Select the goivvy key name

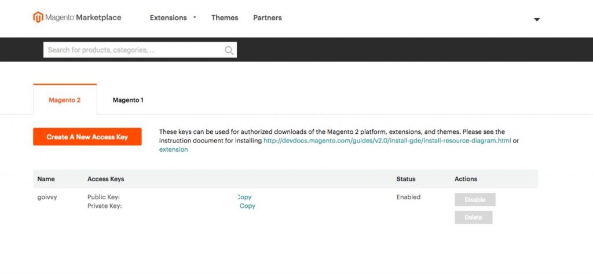[47, 197]
